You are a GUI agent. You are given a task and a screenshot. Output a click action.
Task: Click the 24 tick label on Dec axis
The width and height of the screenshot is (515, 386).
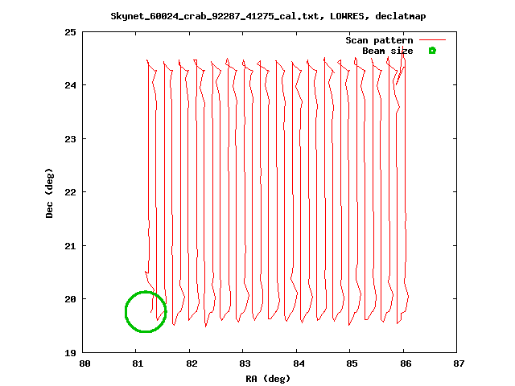click(x=70, y=85)
